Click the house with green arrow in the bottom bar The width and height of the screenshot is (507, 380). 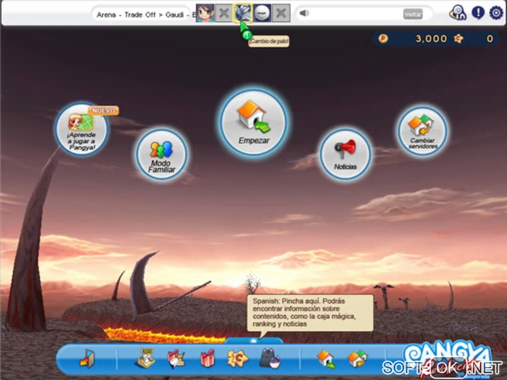pos(326,359)
